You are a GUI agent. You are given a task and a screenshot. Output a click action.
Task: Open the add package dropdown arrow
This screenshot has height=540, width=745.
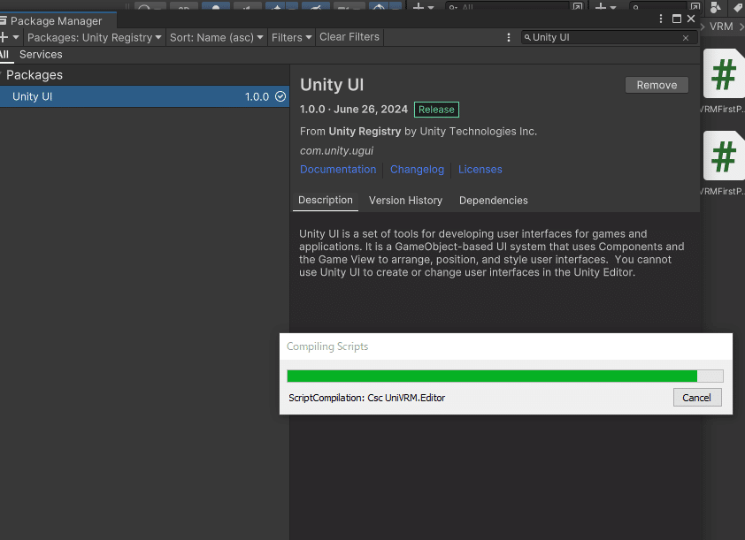click(16, 37)
